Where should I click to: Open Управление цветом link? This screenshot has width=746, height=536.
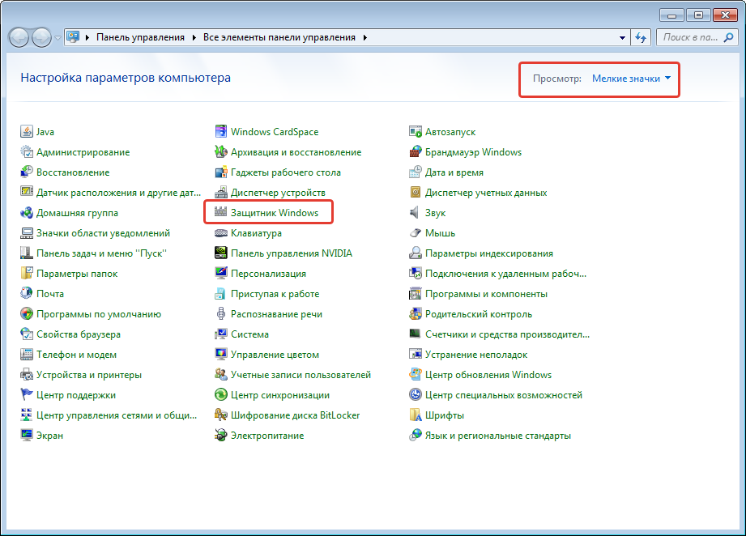[275, 355]
